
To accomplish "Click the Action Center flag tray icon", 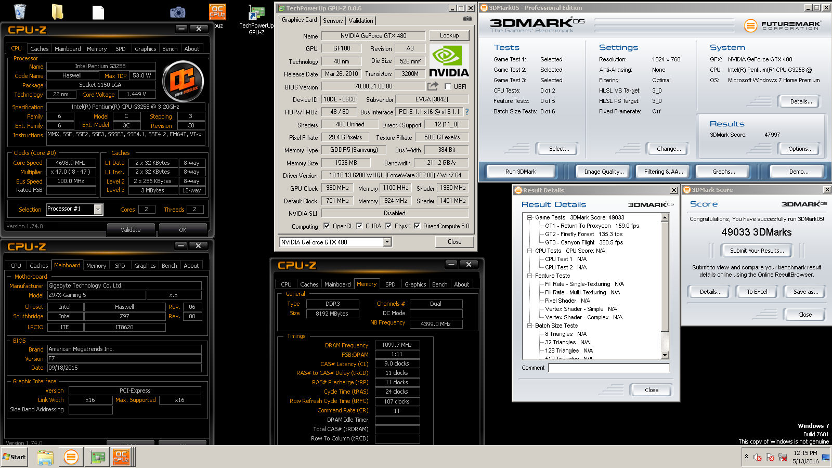I will pyautogui.click(x=770, y=458).
